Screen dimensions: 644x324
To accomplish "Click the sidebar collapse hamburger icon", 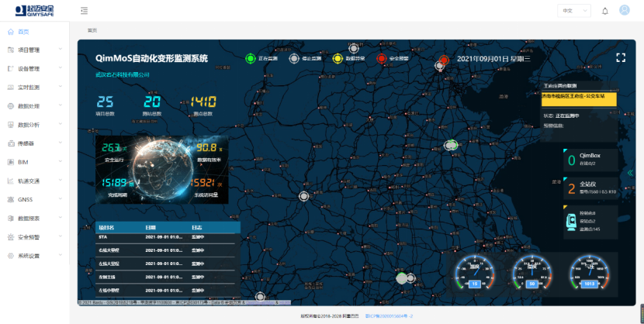I will [85, 11].
